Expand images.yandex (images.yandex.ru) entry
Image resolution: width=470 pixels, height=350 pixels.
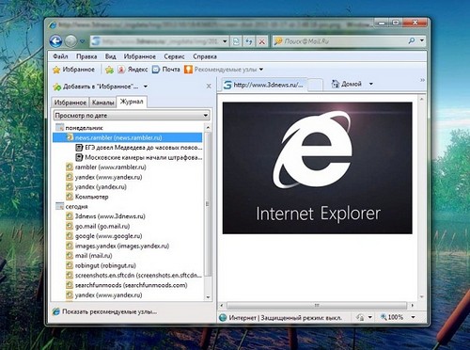coord(117,246)
